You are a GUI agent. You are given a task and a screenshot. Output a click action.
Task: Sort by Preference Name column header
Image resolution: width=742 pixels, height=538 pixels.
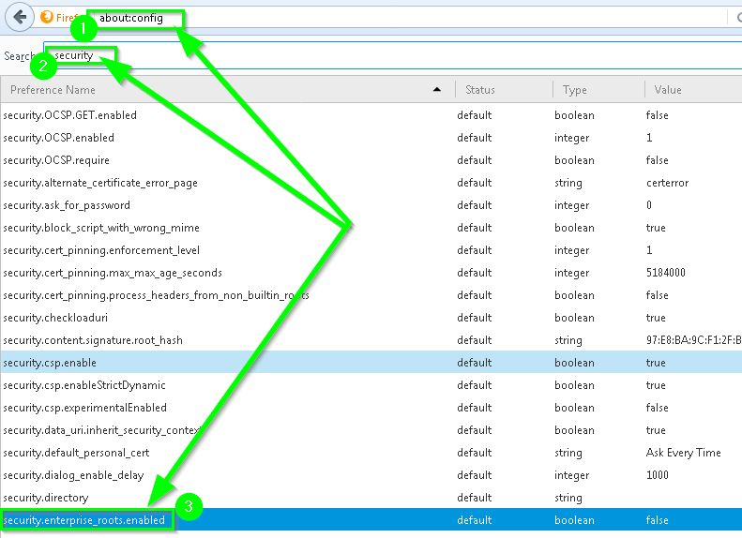point(228,90)
